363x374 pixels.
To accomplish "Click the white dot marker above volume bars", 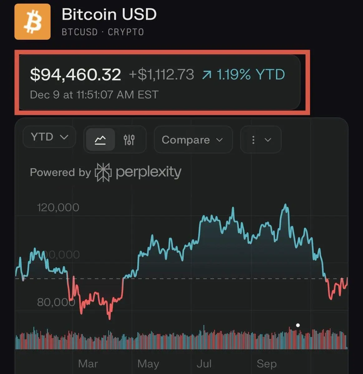I will click(298, 325).
